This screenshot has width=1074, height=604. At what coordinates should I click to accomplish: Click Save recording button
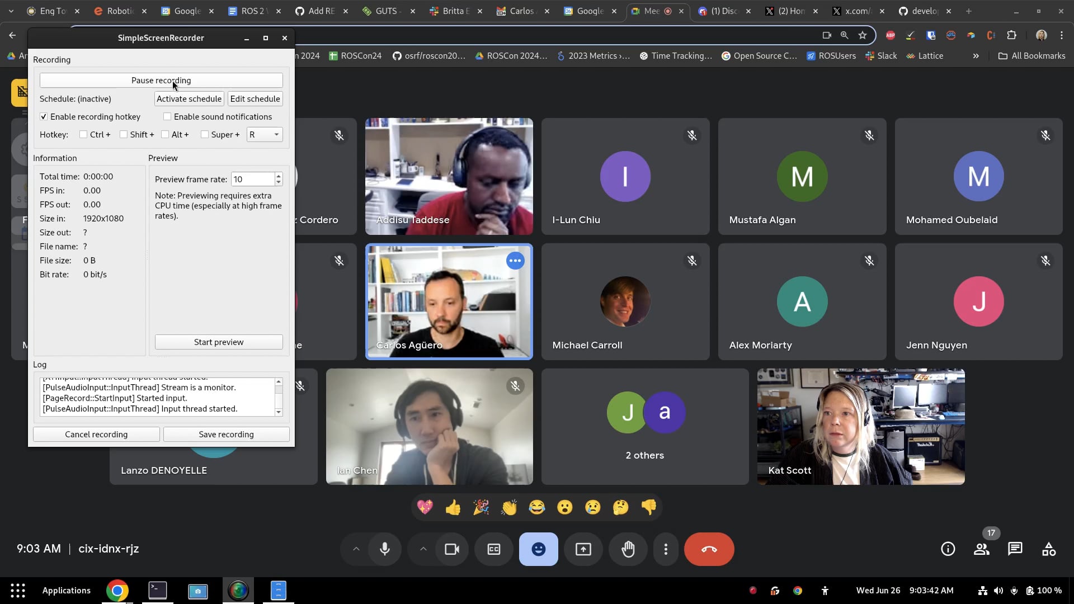click(227, 435)
